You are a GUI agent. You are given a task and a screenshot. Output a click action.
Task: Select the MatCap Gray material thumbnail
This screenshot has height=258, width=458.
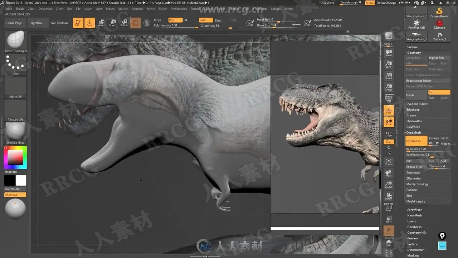click(x=15, y=131)
